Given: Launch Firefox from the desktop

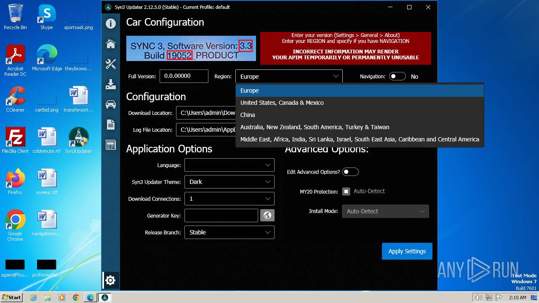Looking at the screenshot, I should (x=15, y=182).
